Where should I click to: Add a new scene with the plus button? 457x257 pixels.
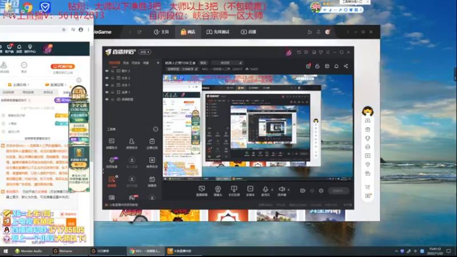pyautogui.click(x=158, y=63)
